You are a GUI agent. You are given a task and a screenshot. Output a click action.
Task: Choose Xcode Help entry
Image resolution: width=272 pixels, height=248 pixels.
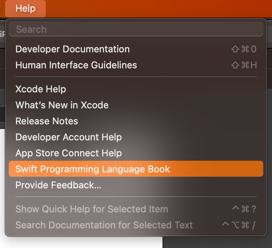click(x=136, y=89)
